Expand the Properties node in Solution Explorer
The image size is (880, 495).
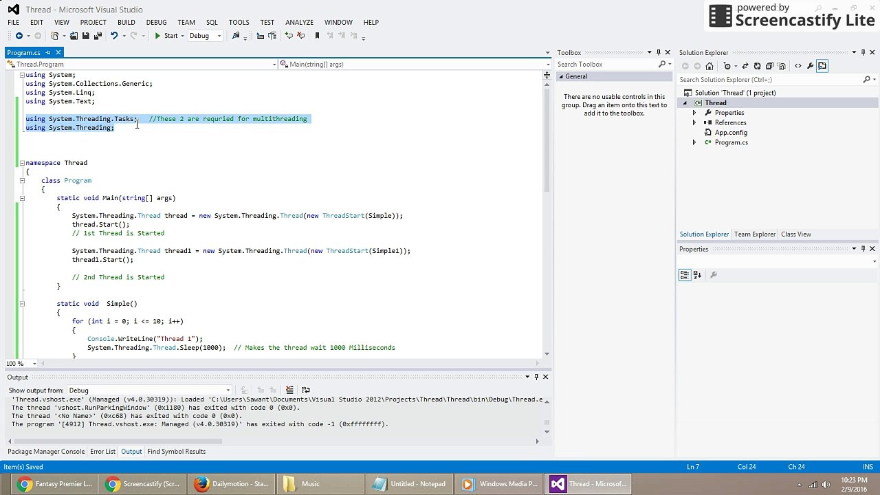pos(694,113)
